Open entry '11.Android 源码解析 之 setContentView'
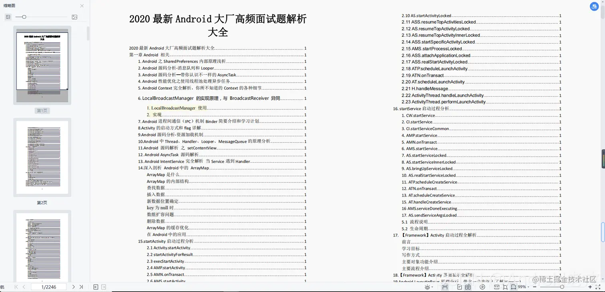605x292 pixels. click(177, 148)
